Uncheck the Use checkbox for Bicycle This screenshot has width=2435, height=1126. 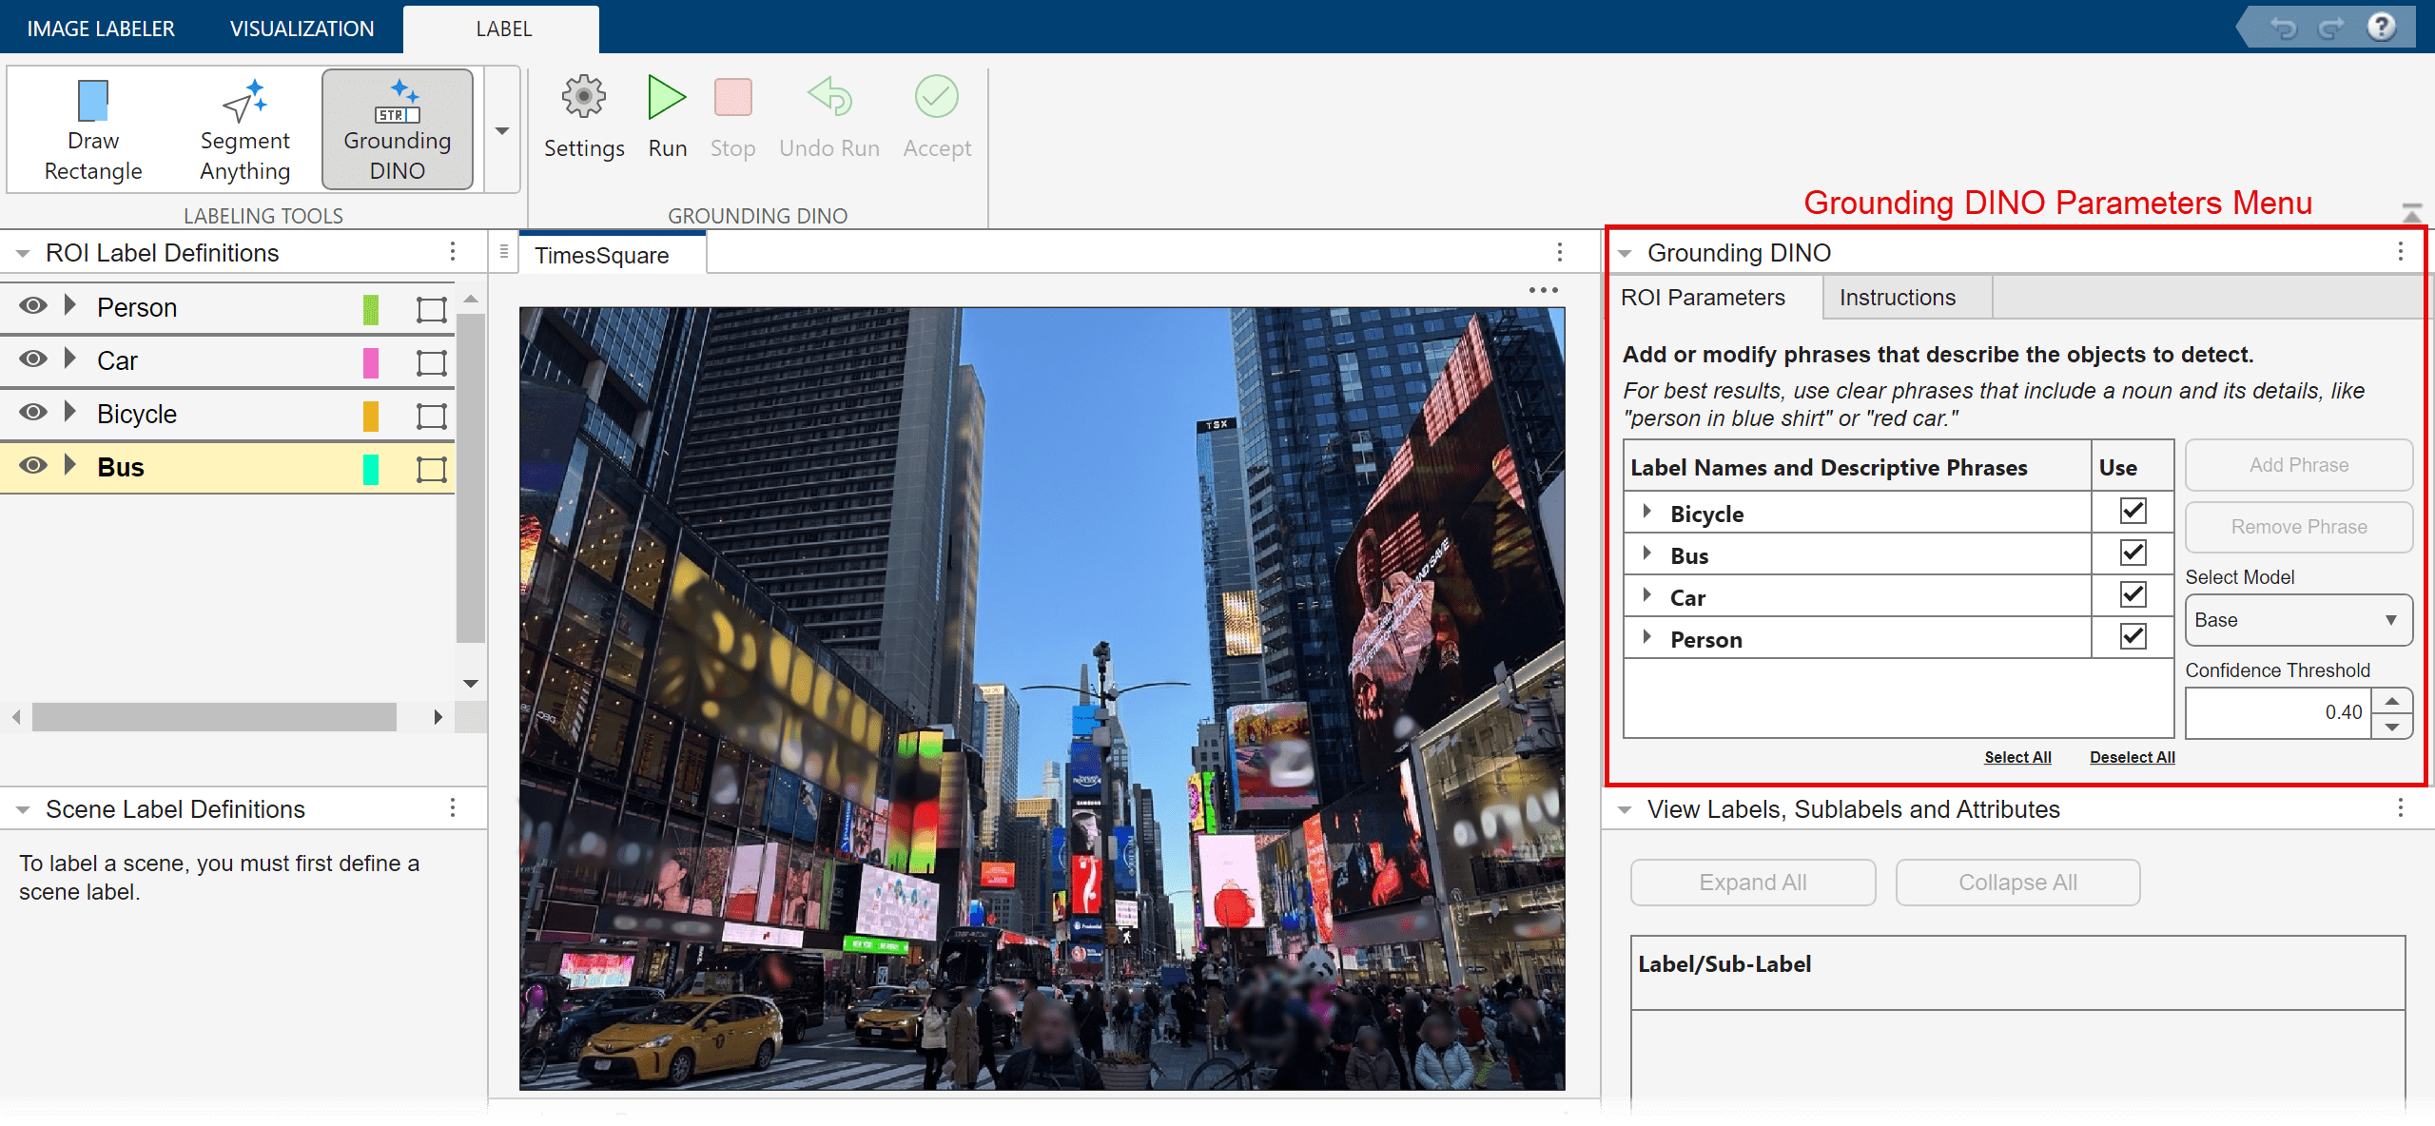[x=2133, y=512]
